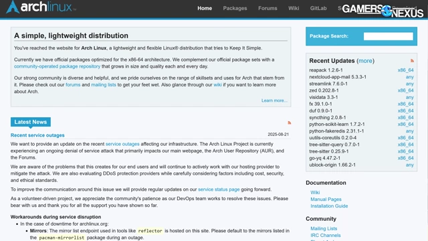Open the Recent service outages headline
Viewport: 428px width, 241px height.
[x=37, y=135]
